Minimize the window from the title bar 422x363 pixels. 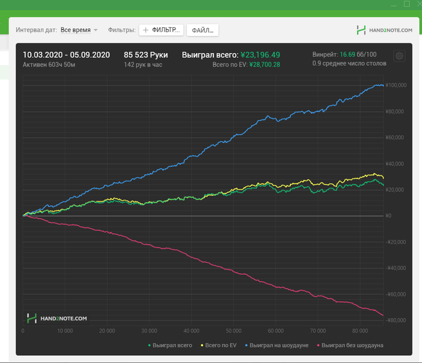pyautogui.click(x=394, y=4)
